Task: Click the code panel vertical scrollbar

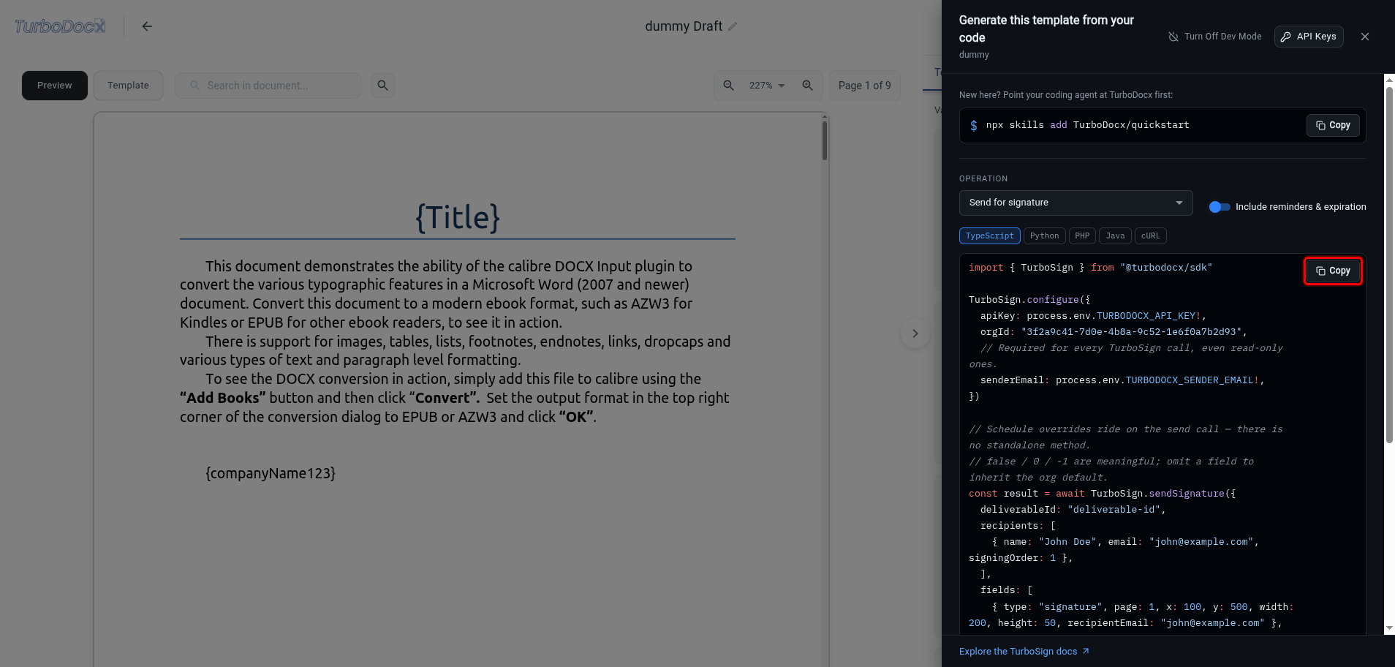Action: [1389, 265]
